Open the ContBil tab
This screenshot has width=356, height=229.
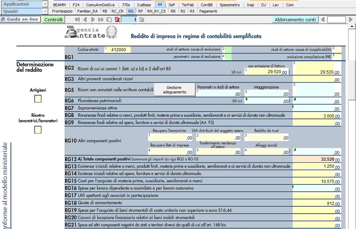point(207,5)
